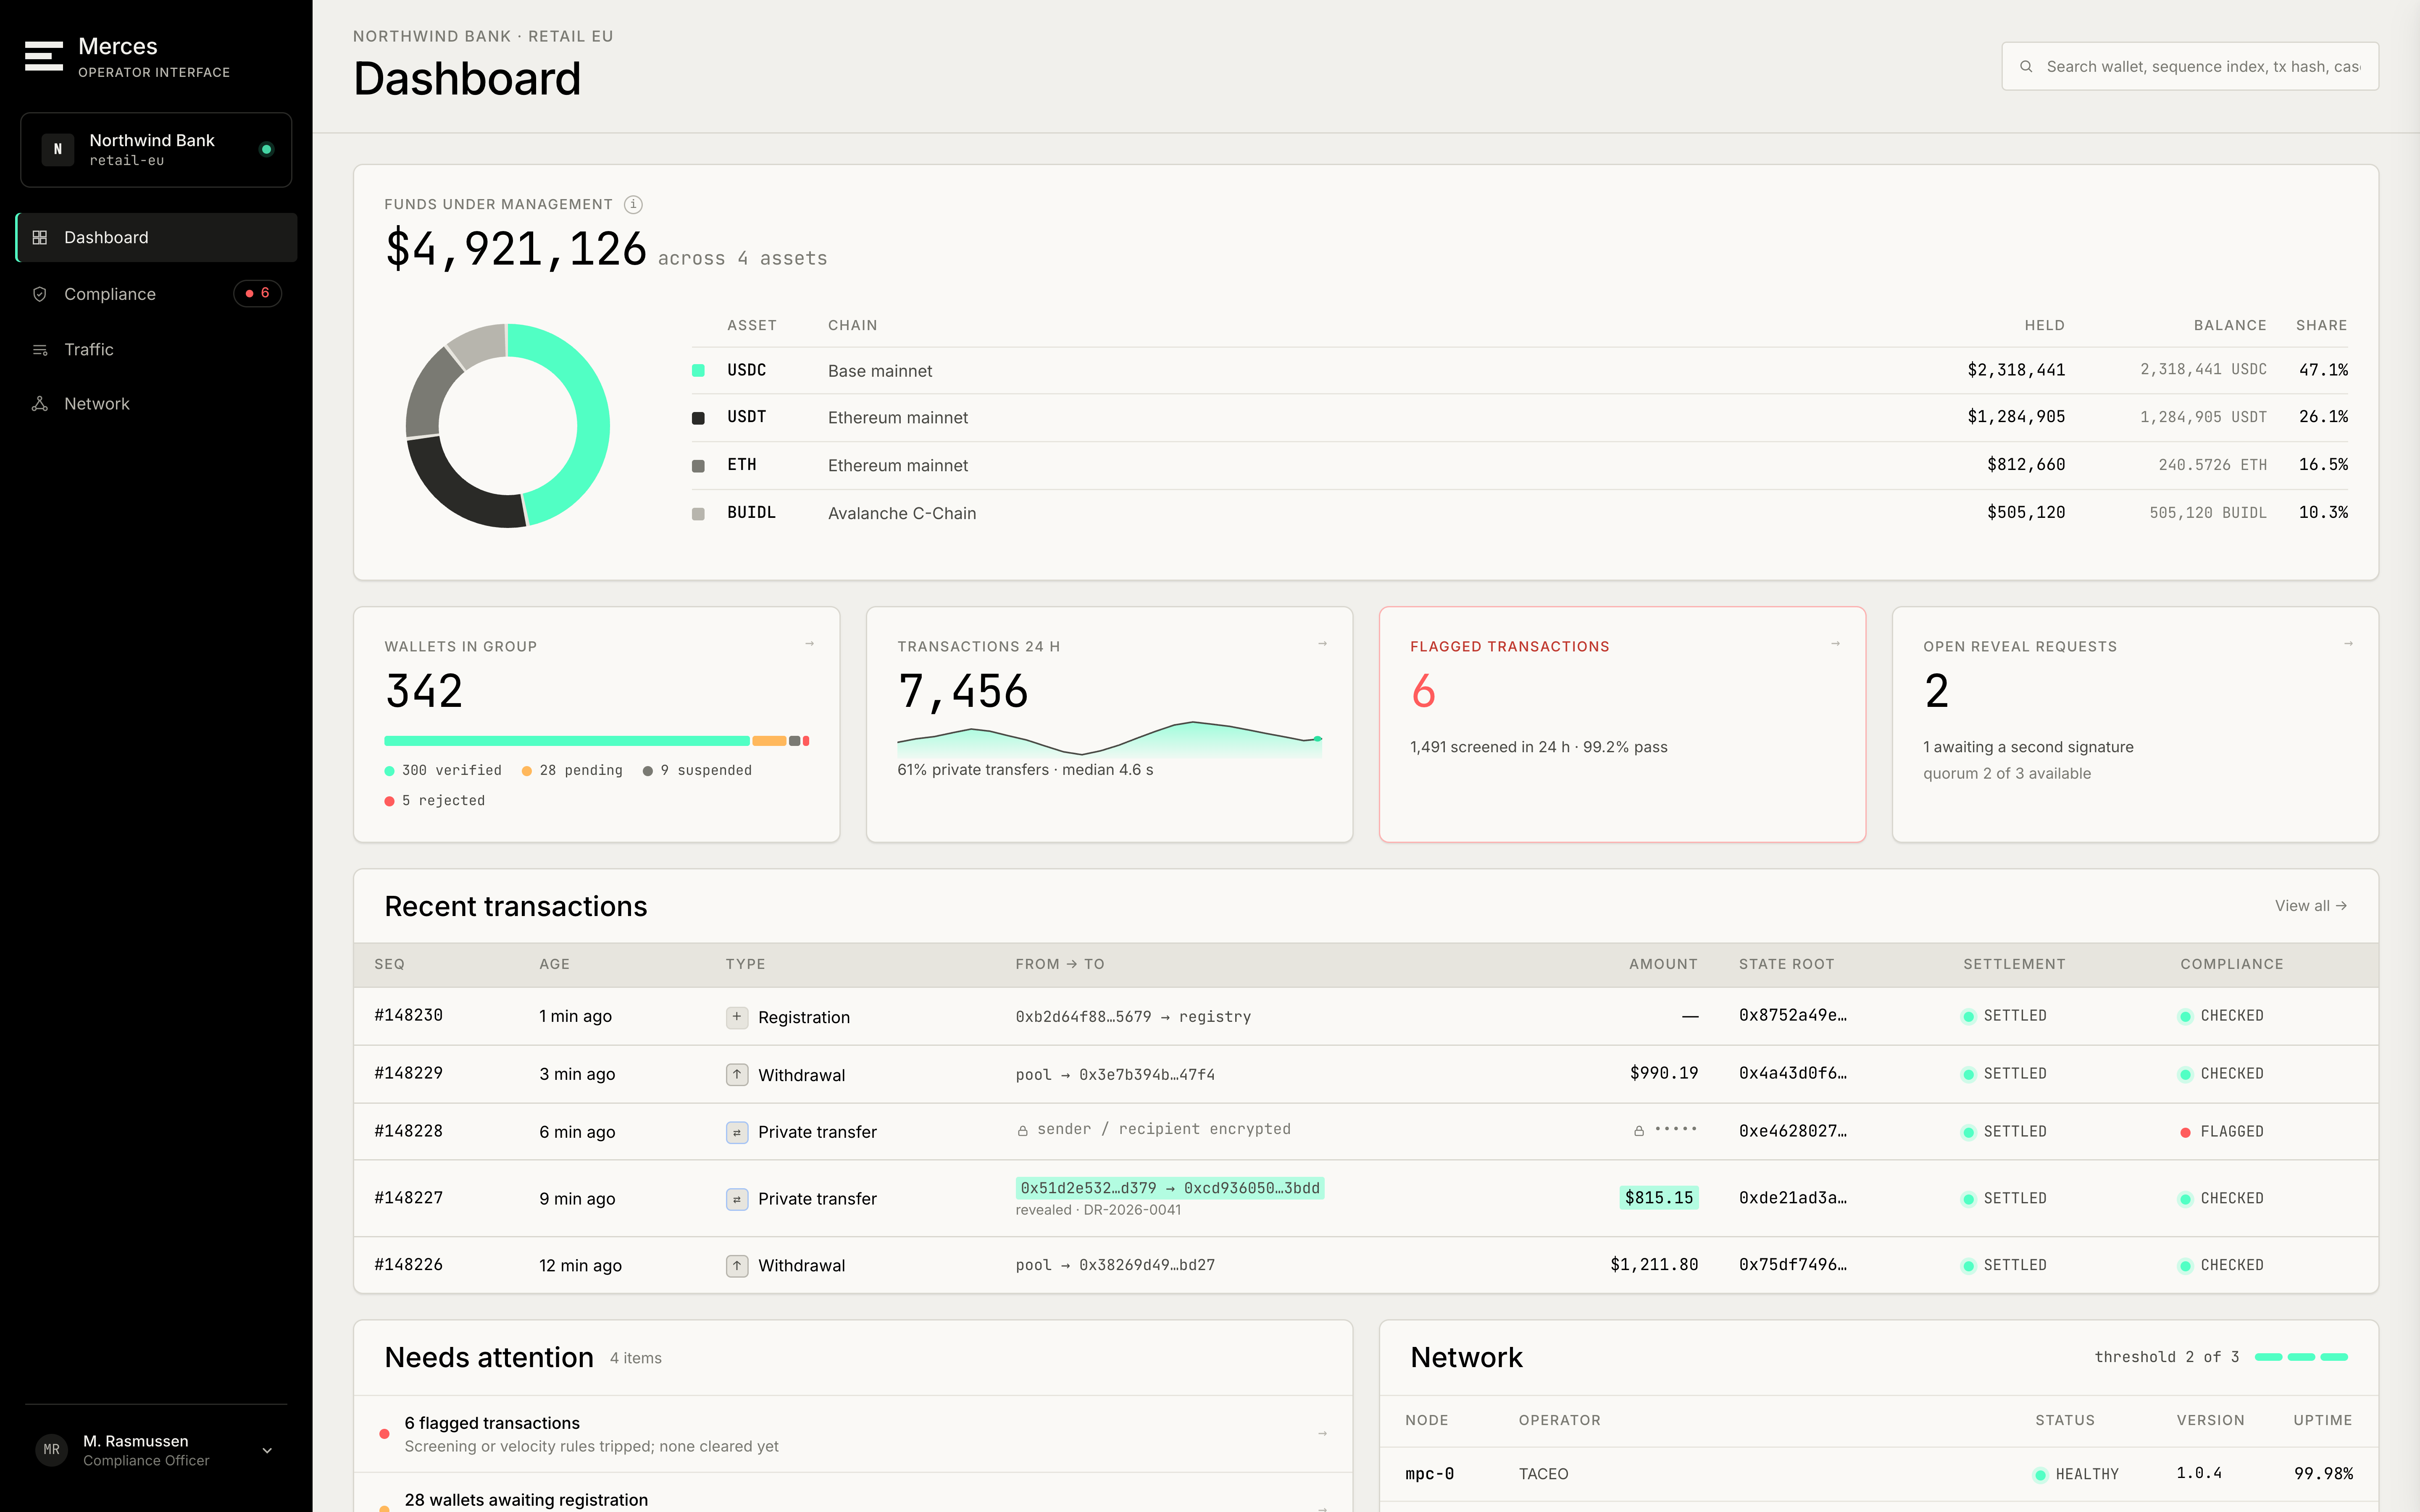Click the Withdrawal up-arrow icon for #148229
The image size is (2420, 1512).
(x=737, y=1075)
